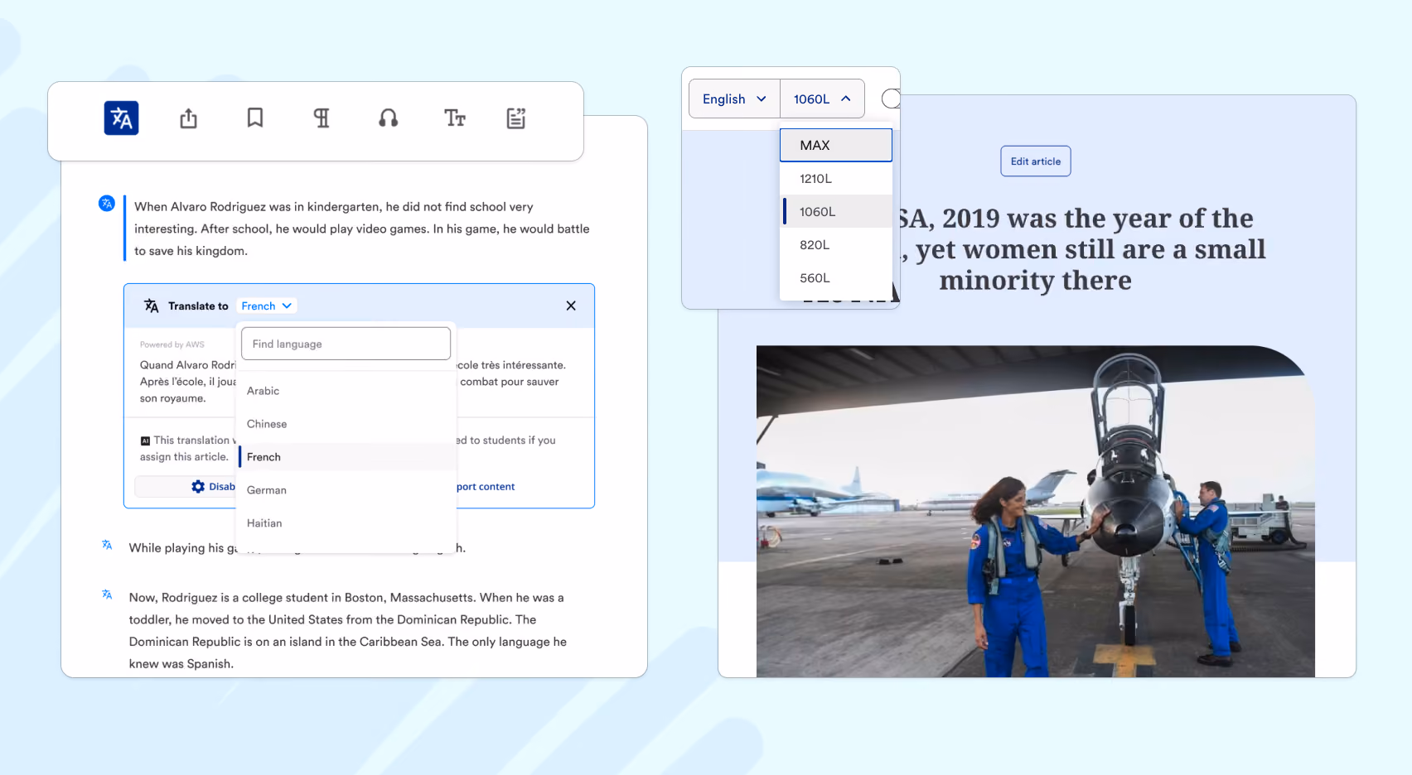Click the 'port content' link

tap(486, 487)
